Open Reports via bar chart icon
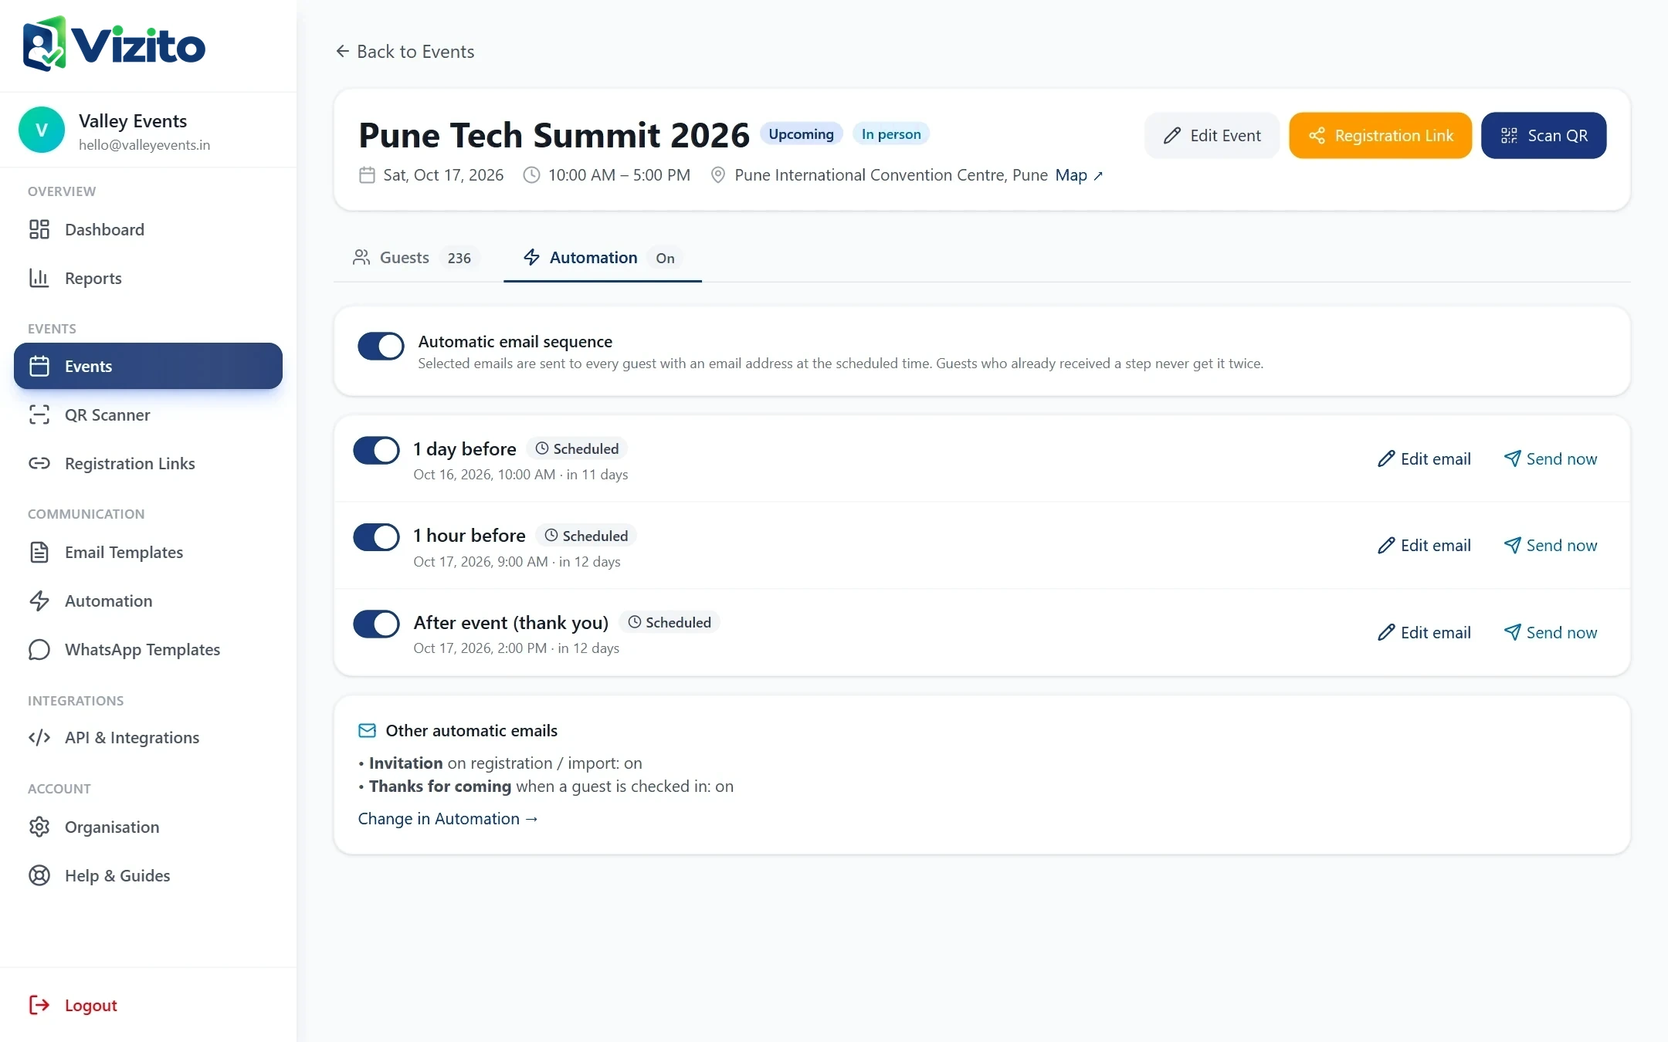This screenshot has height=1042, width=1668. coord(39,279)
